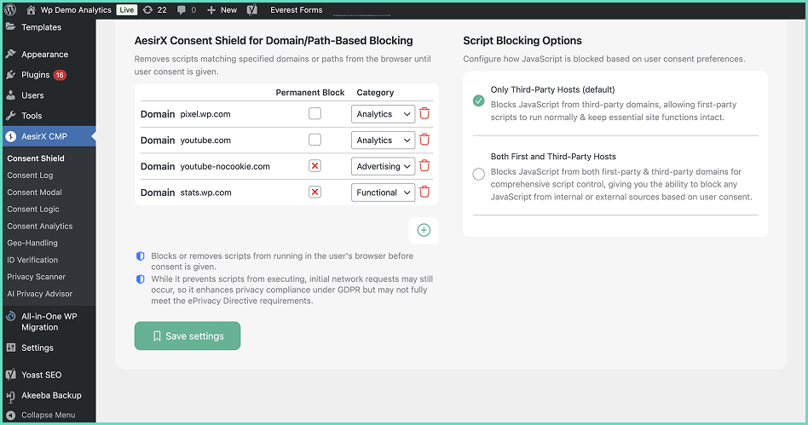This screenshot has width=808, height=425.
Task: Open Consent Analytics submenu item
Action: 40,227
